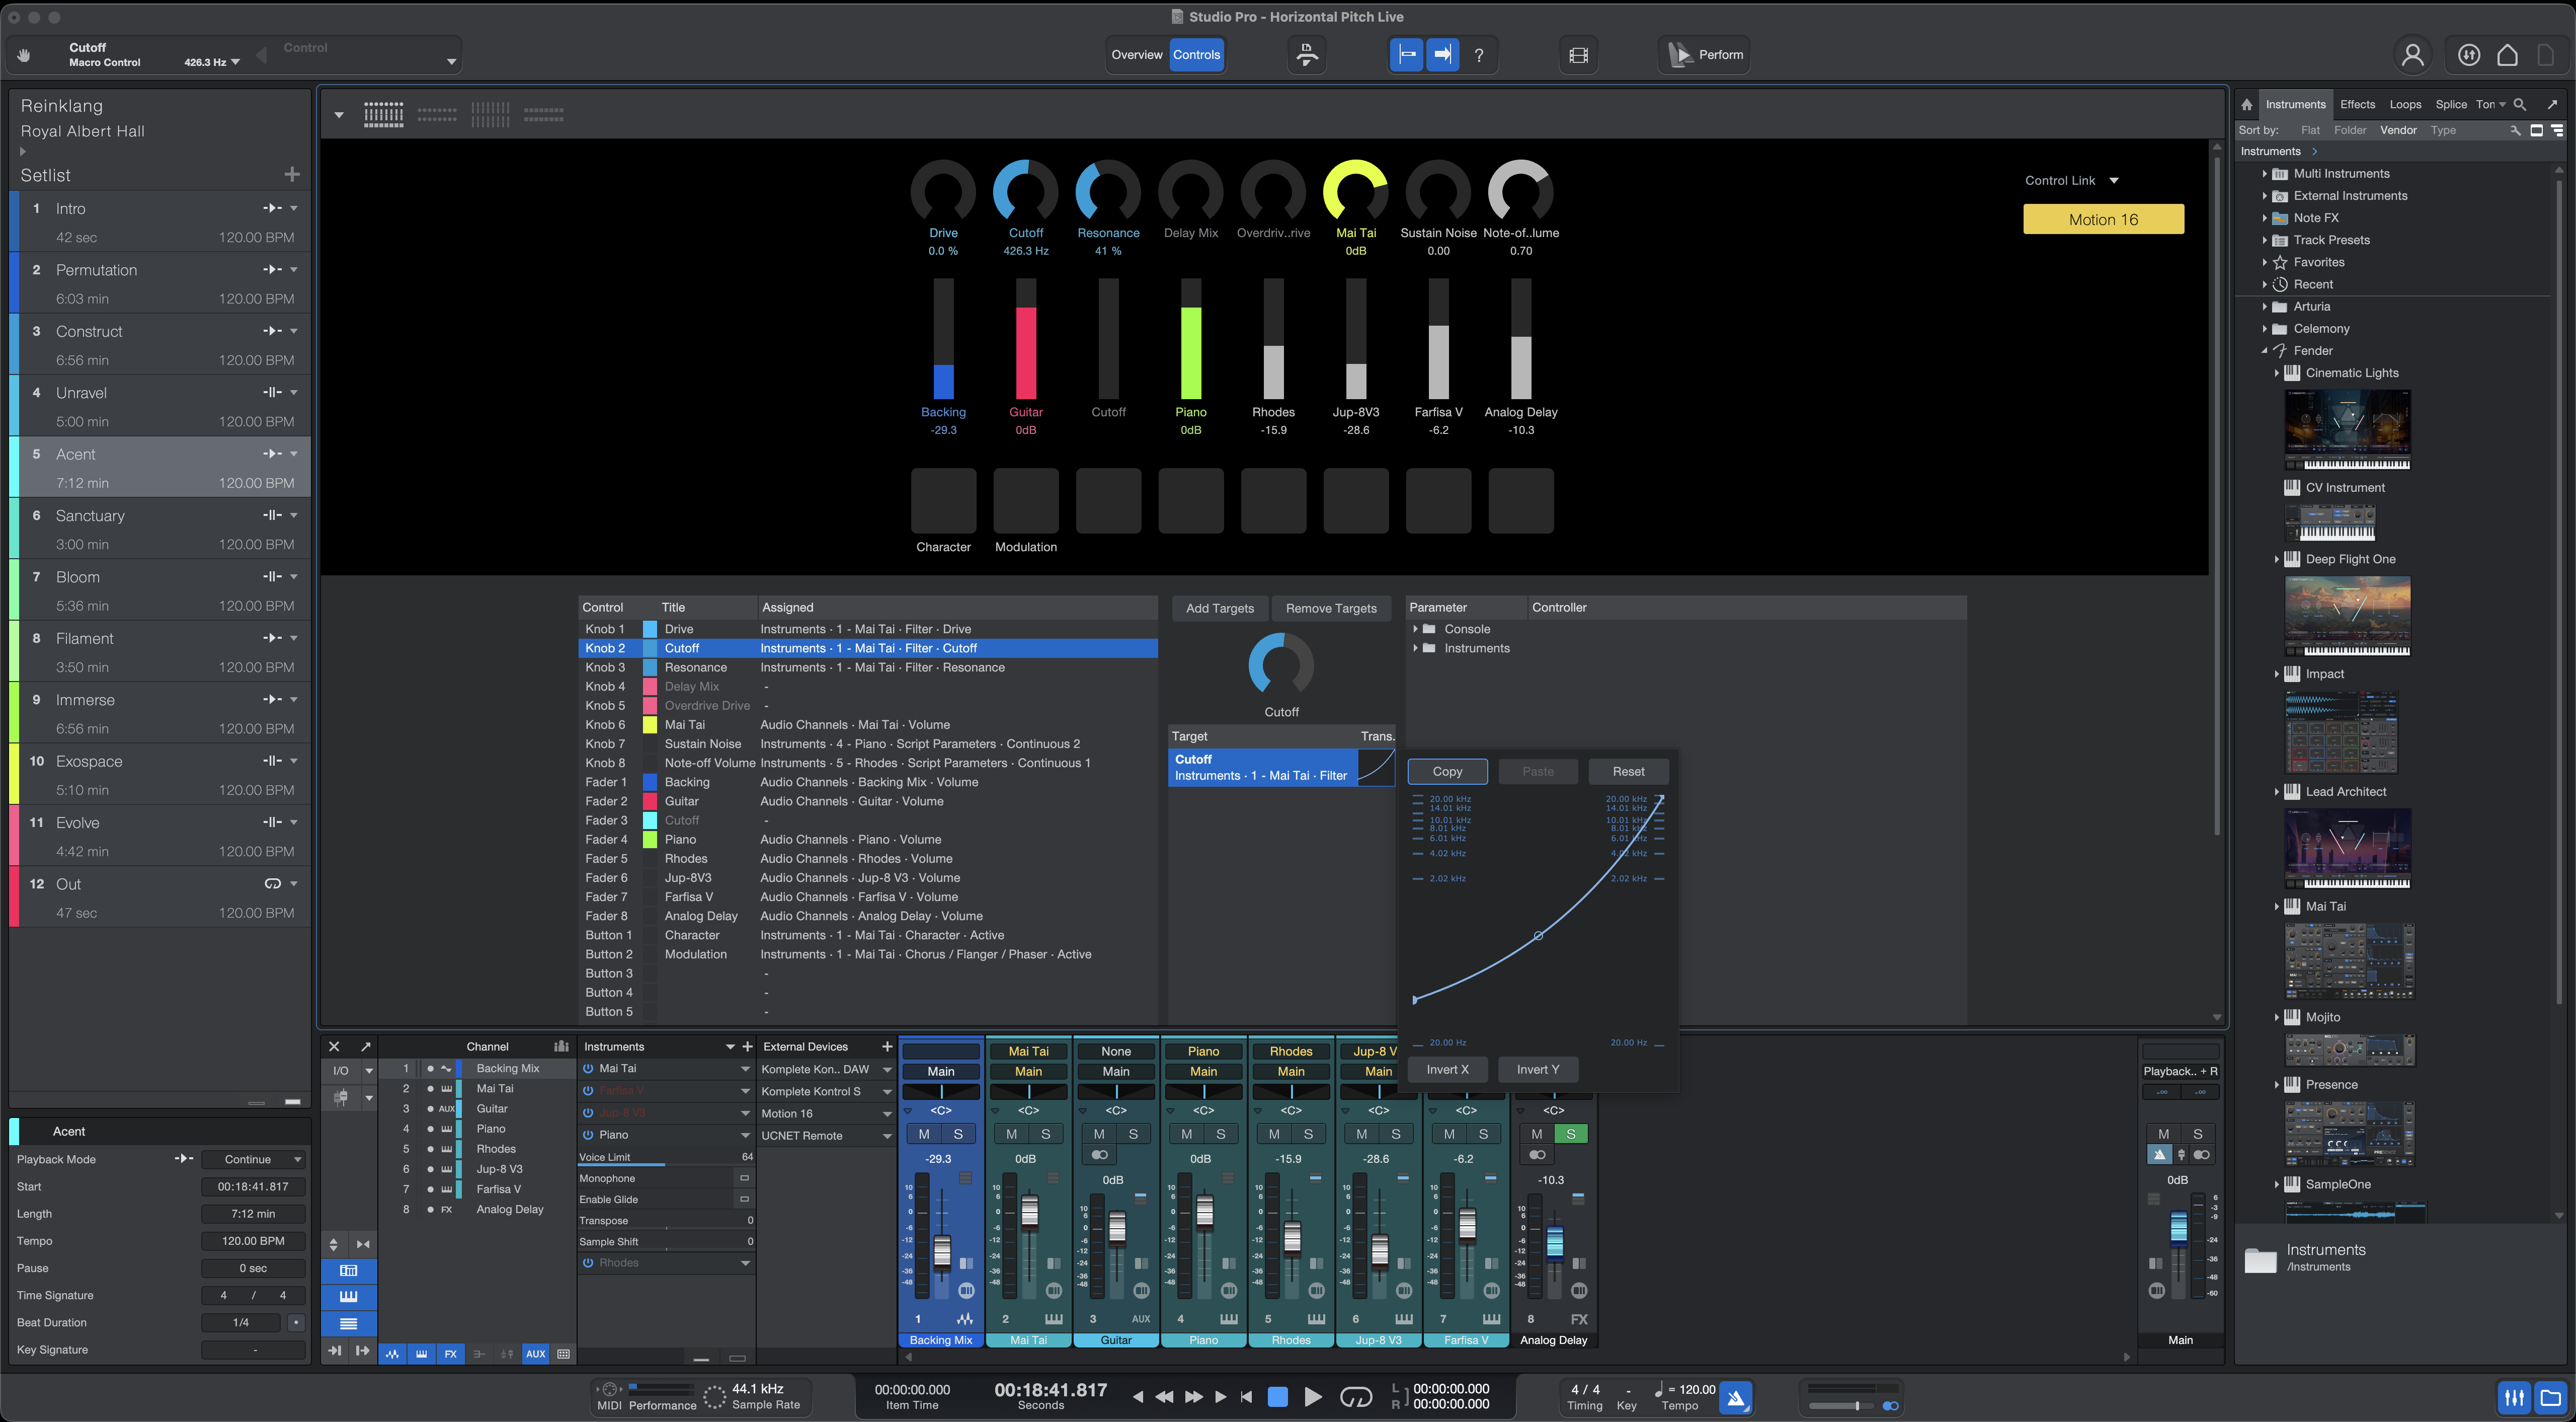Click the browser home icon
The height and width of the screenshot is (1422, 2576).
tap(2247, 104)
